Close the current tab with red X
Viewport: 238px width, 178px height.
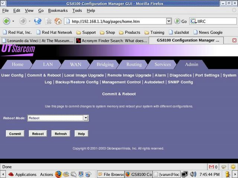[234, 40]
